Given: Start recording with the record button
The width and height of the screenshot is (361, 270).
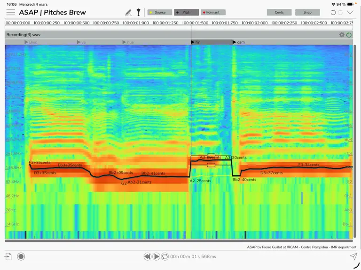Looking at the screenshot, I should click(x=21, y=256).
